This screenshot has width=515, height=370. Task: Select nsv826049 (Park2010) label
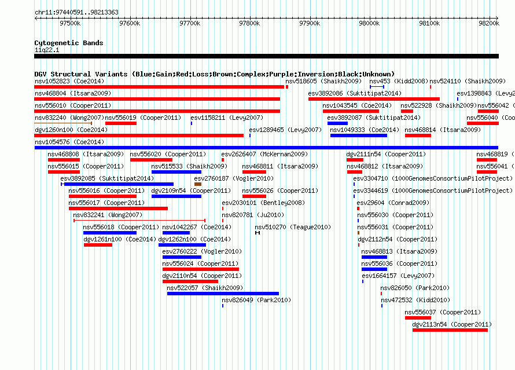click(x=256, y=300)
